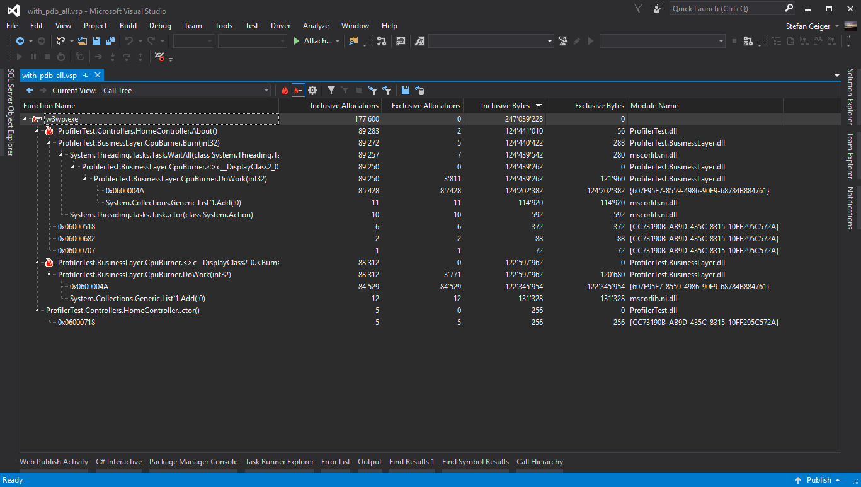
Task: Open the File menu
Action: point(12,26)
